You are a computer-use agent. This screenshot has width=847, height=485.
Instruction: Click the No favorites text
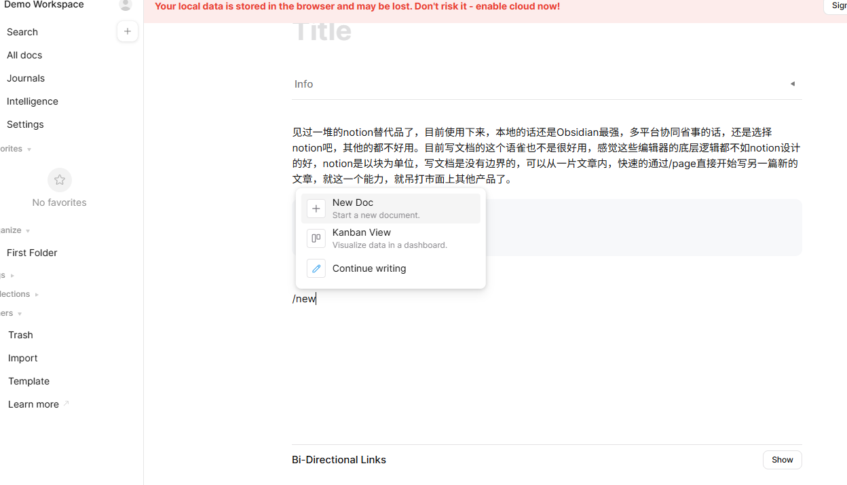(59, 202)
